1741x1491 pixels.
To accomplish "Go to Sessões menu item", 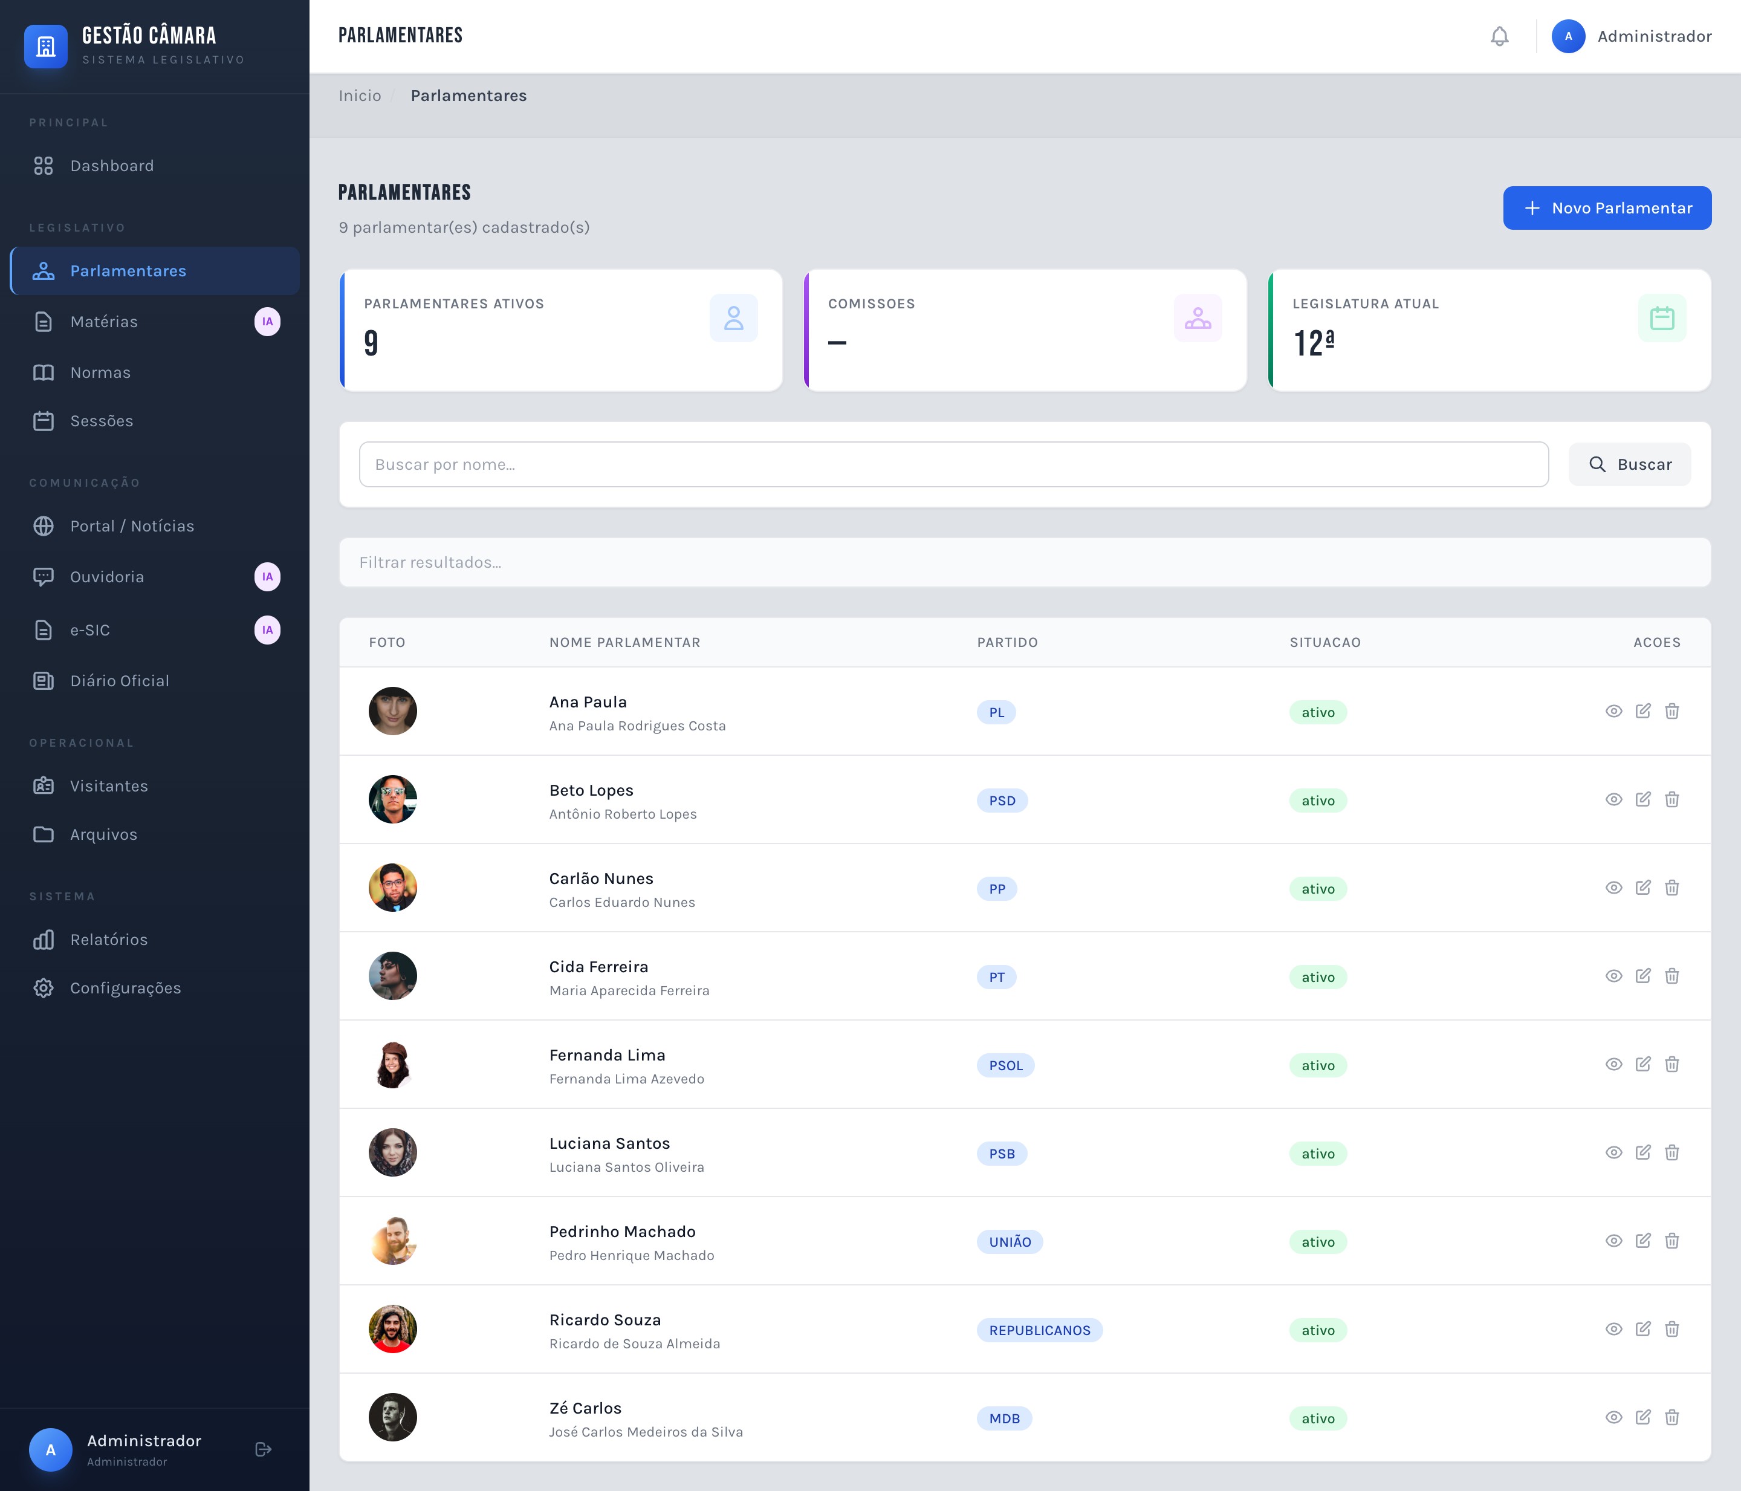I will (102, 421).
